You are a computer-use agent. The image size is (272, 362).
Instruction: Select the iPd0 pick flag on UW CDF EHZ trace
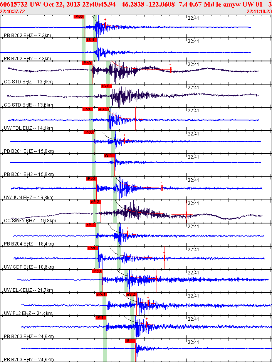93,248
